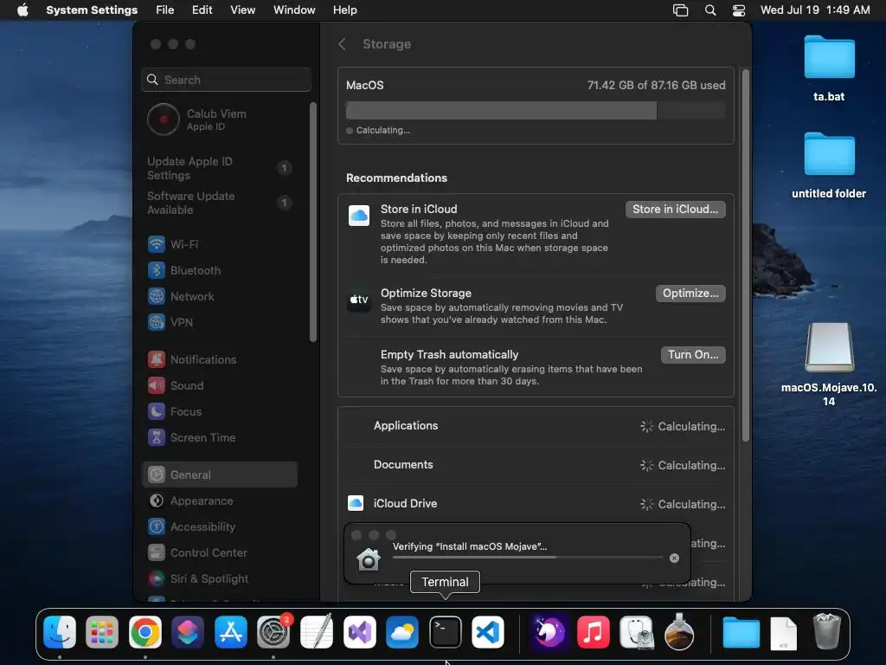Open Music app in the Dock
The width and height of the screenshot is (886, 665).
(x=594, y=631)
